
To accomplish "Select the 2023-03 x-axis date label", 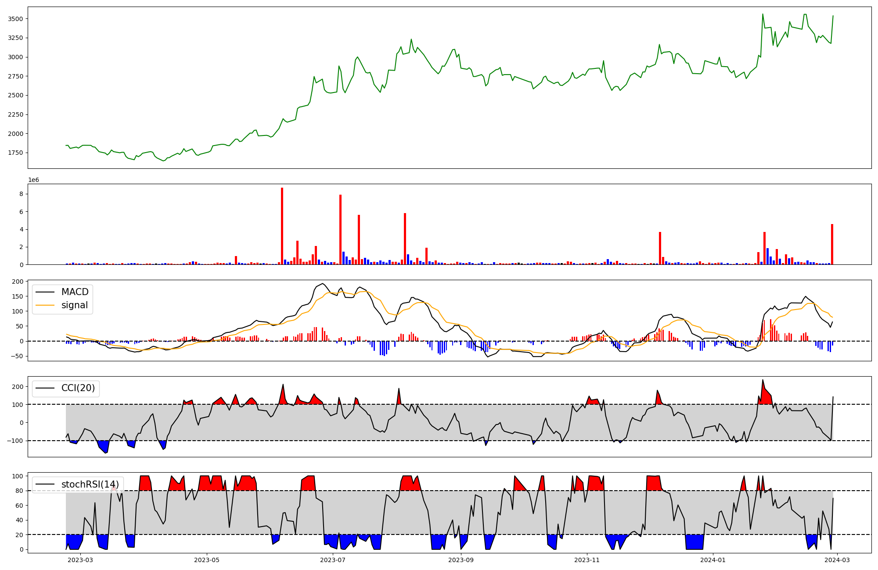I will tap(81, 560).
